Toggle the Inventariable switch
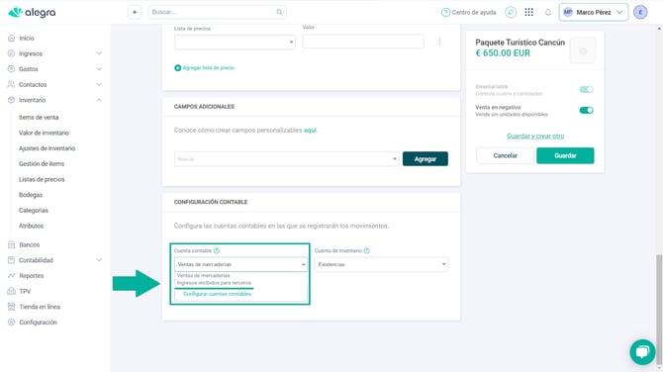Viewport: 663px width, 372px height. pos(586,90)
